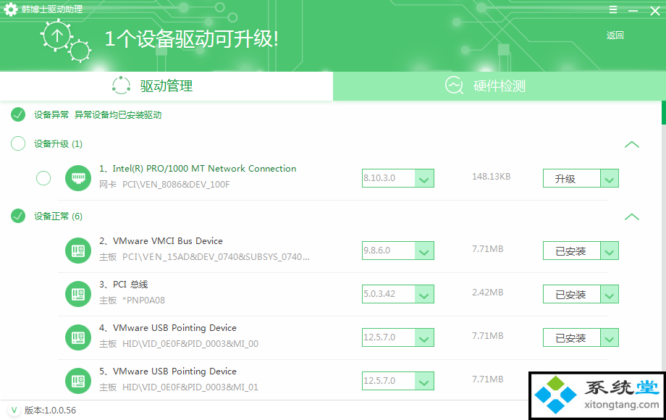Click the driver upgrade gears icon in header
This screenshot has height=420, width=666.
(66, 41)
